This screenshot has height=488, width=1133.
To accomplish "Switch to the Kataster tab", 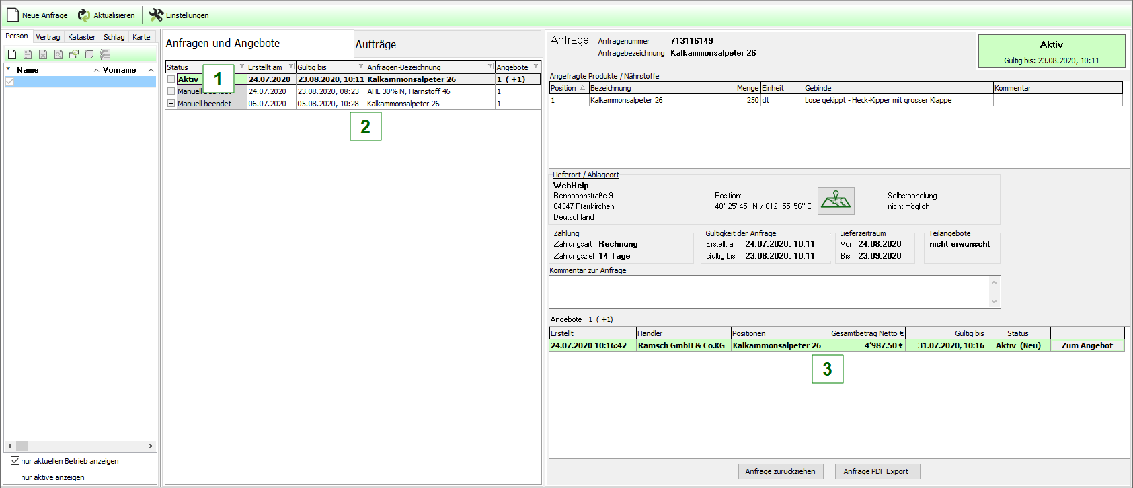I will pos(81,37).
